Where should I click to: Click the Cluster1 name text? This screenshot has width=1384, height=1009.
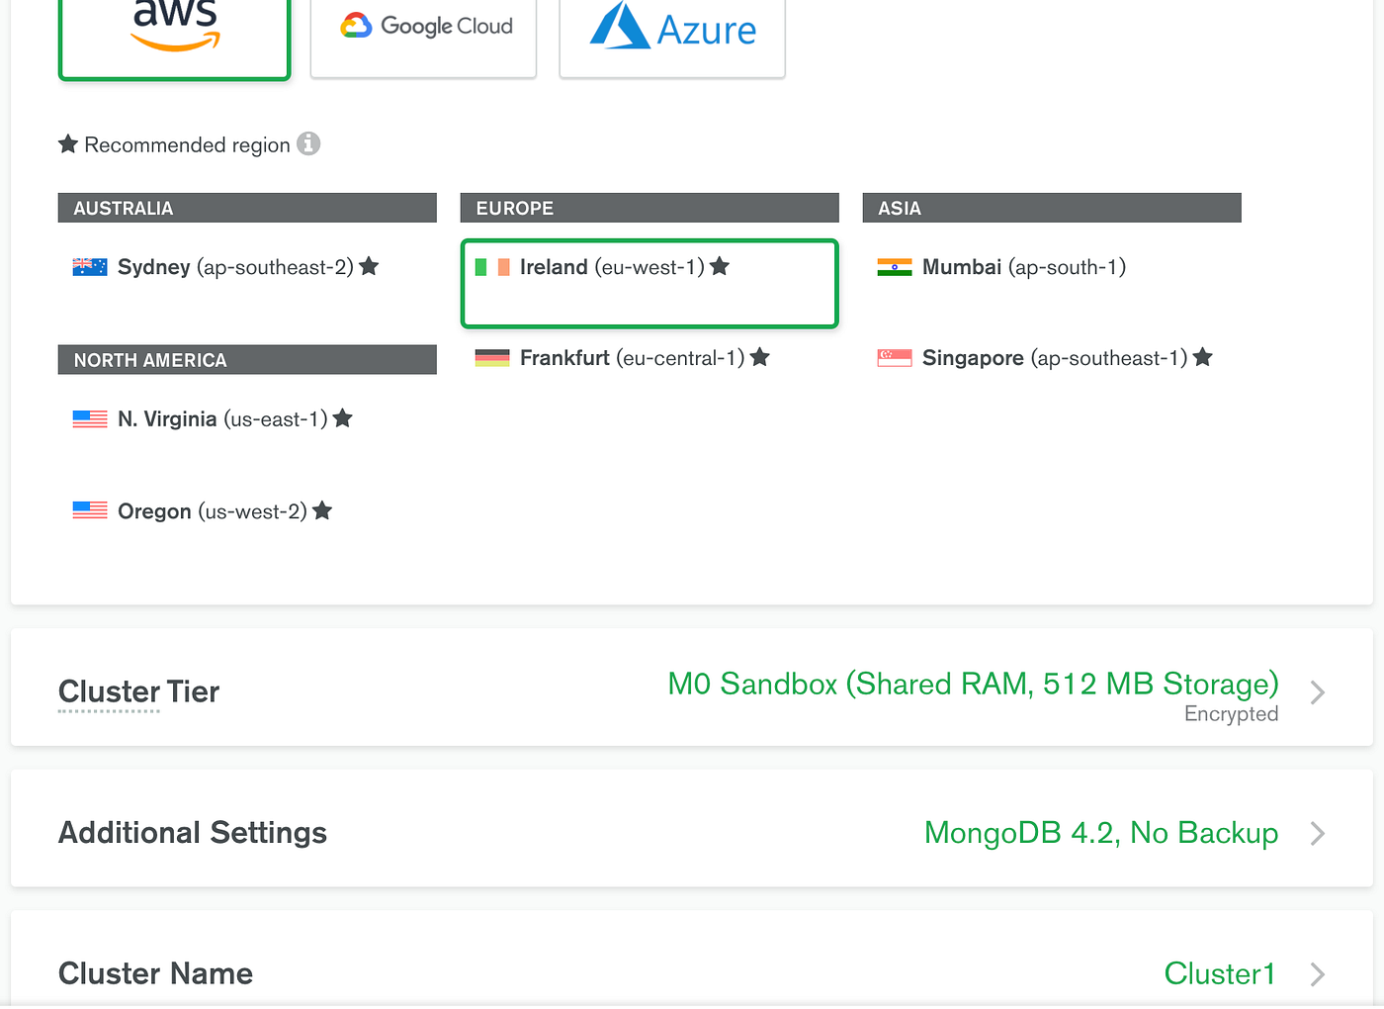click(x=1220, y=973)
